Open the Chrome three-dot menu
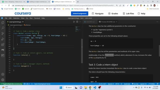 tap(158, 5)
